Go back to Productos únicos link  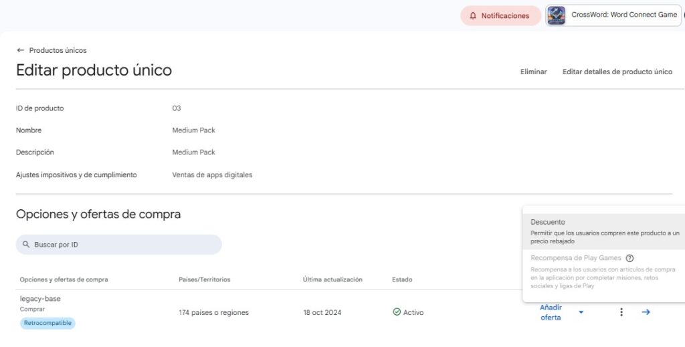[58, 50]
